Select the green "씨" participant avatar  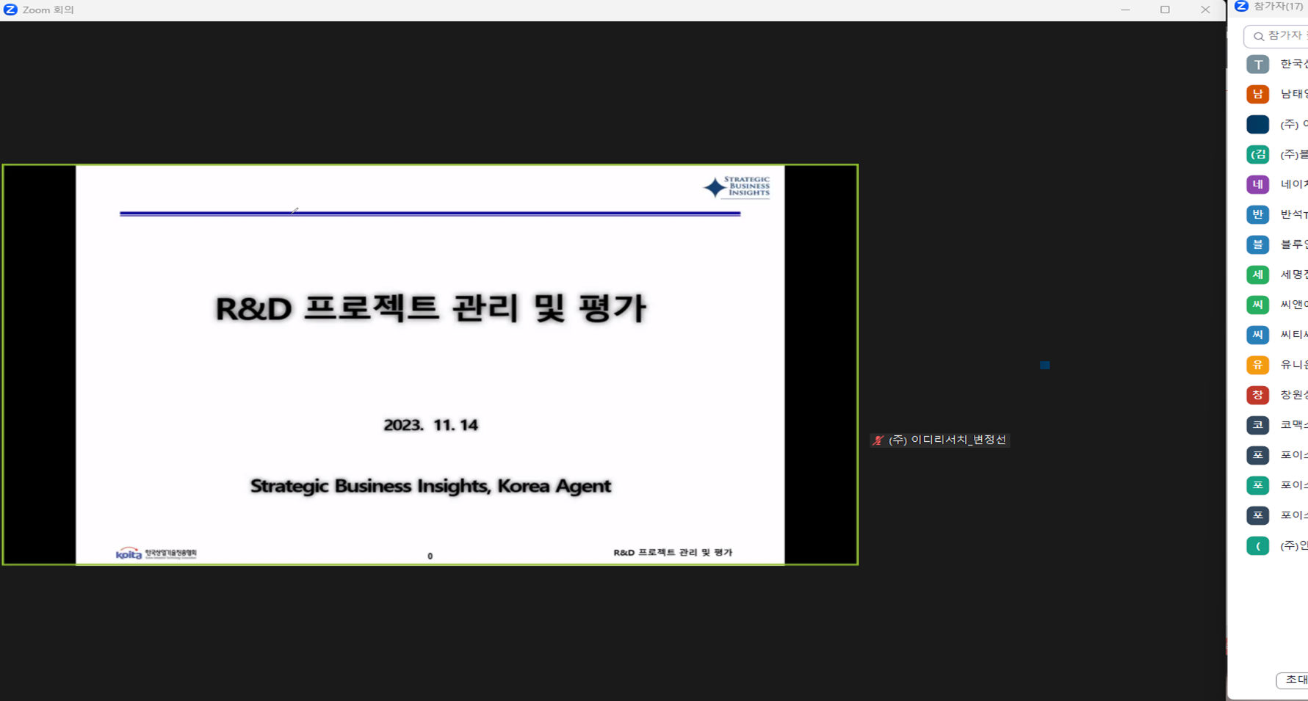(1257, 305)
